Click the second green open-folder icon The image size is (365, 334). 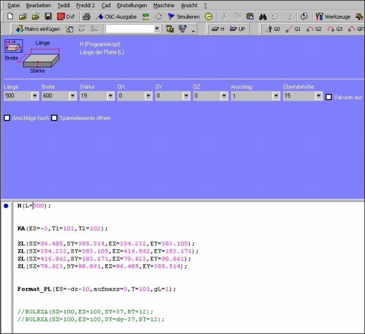[x=36, y=16]
